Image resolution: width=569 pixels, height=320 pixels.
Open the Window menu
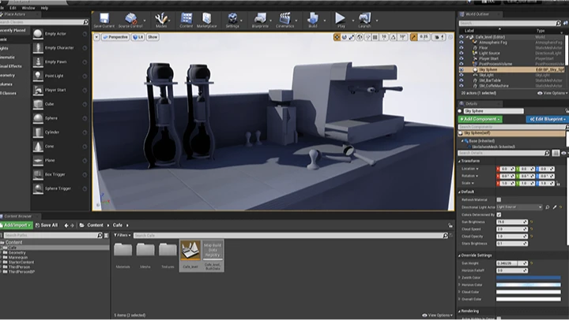28,8
